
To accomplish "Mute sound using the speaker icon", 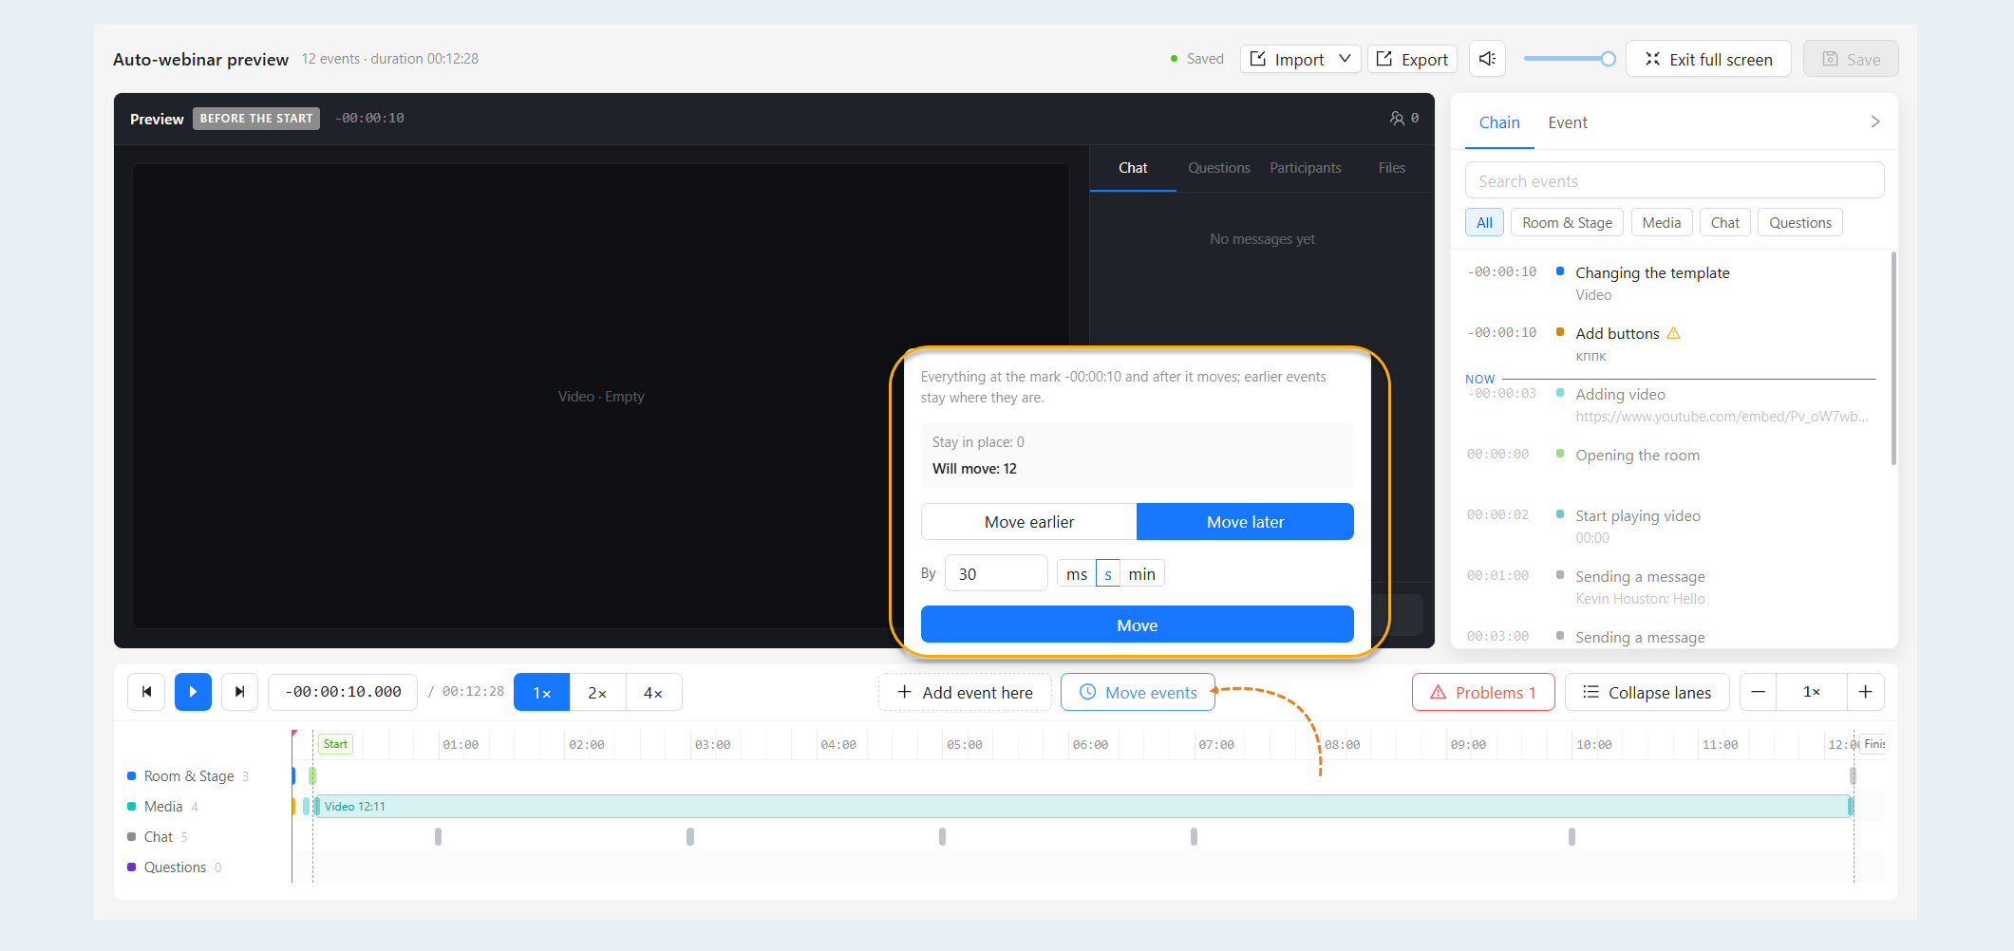I will [x=1488, y=59].
